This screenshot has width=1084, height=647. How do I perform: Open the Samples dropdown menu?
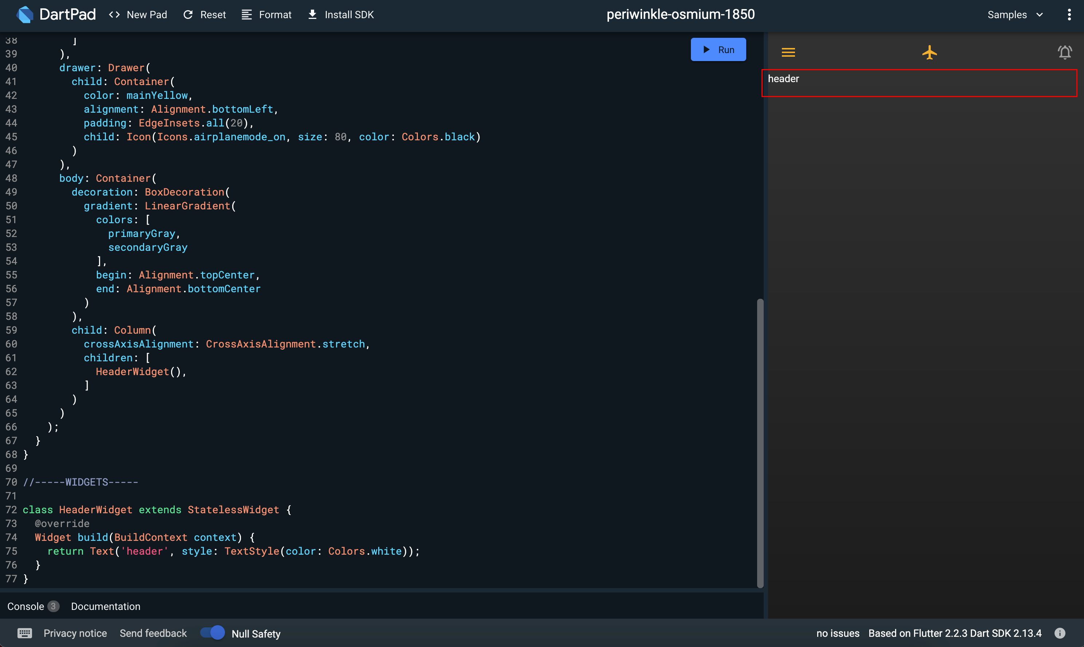pos(1012,14)
